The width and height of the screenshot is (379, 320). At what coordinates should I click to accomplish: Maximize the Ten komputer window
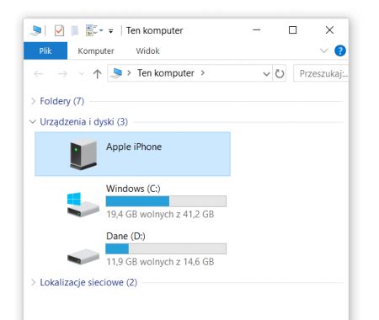coord(292,29)
